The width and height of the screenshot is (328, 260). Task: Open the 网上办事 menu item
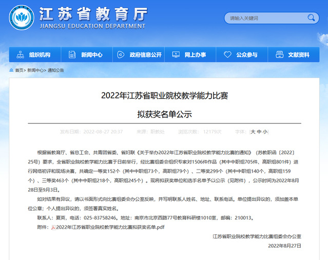point(195,55)
